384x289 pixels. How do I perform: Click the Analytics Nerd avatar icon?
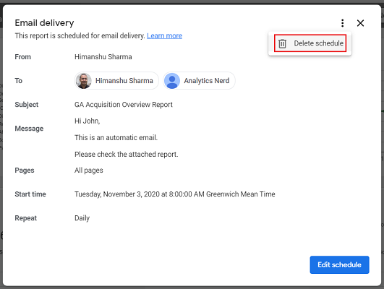[172, 81]
